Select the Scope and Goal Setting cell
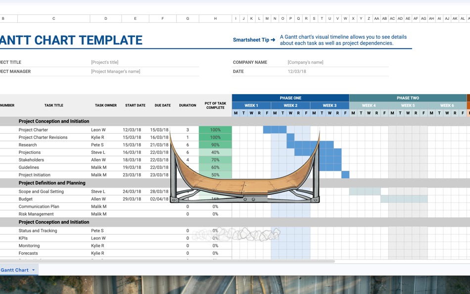The height and width of the screenshot is (294, 470). click(41, 192)
